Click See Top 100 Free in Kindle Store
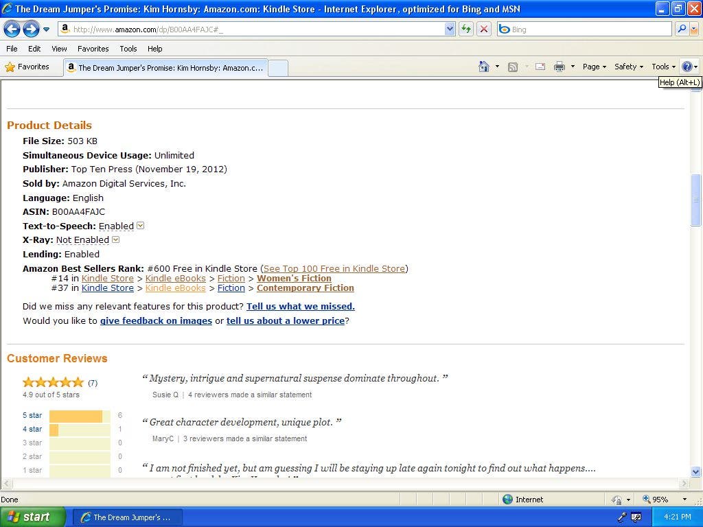Viewport: 703px width, 527px height. [x=334, y=268]
